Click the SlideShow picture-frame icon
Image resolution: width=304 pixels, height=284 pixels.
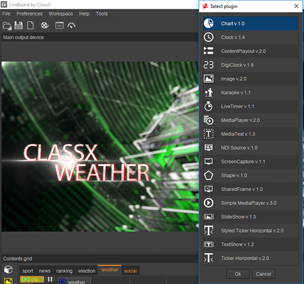click(208, 217)
